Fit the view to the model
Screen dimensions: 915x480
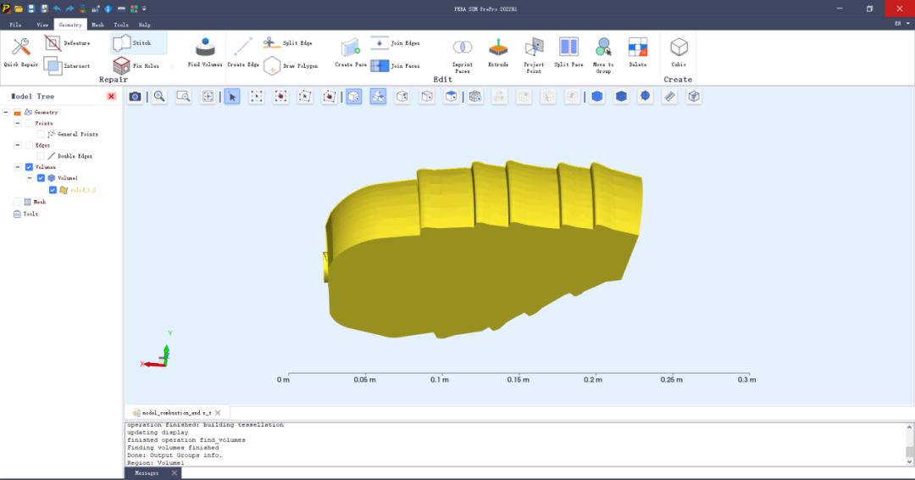(x=208, y=97)
